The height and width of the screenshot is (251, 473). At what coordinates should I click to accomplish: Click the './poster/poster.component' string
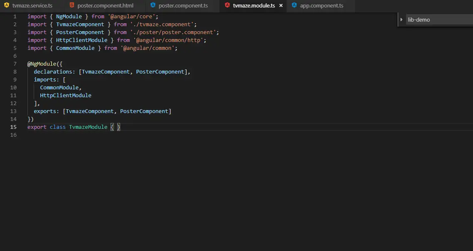coord(173,32)
